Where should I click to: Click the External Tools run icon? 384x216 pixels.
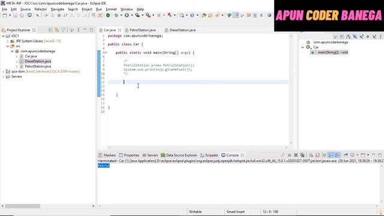[x=148, y=15]
